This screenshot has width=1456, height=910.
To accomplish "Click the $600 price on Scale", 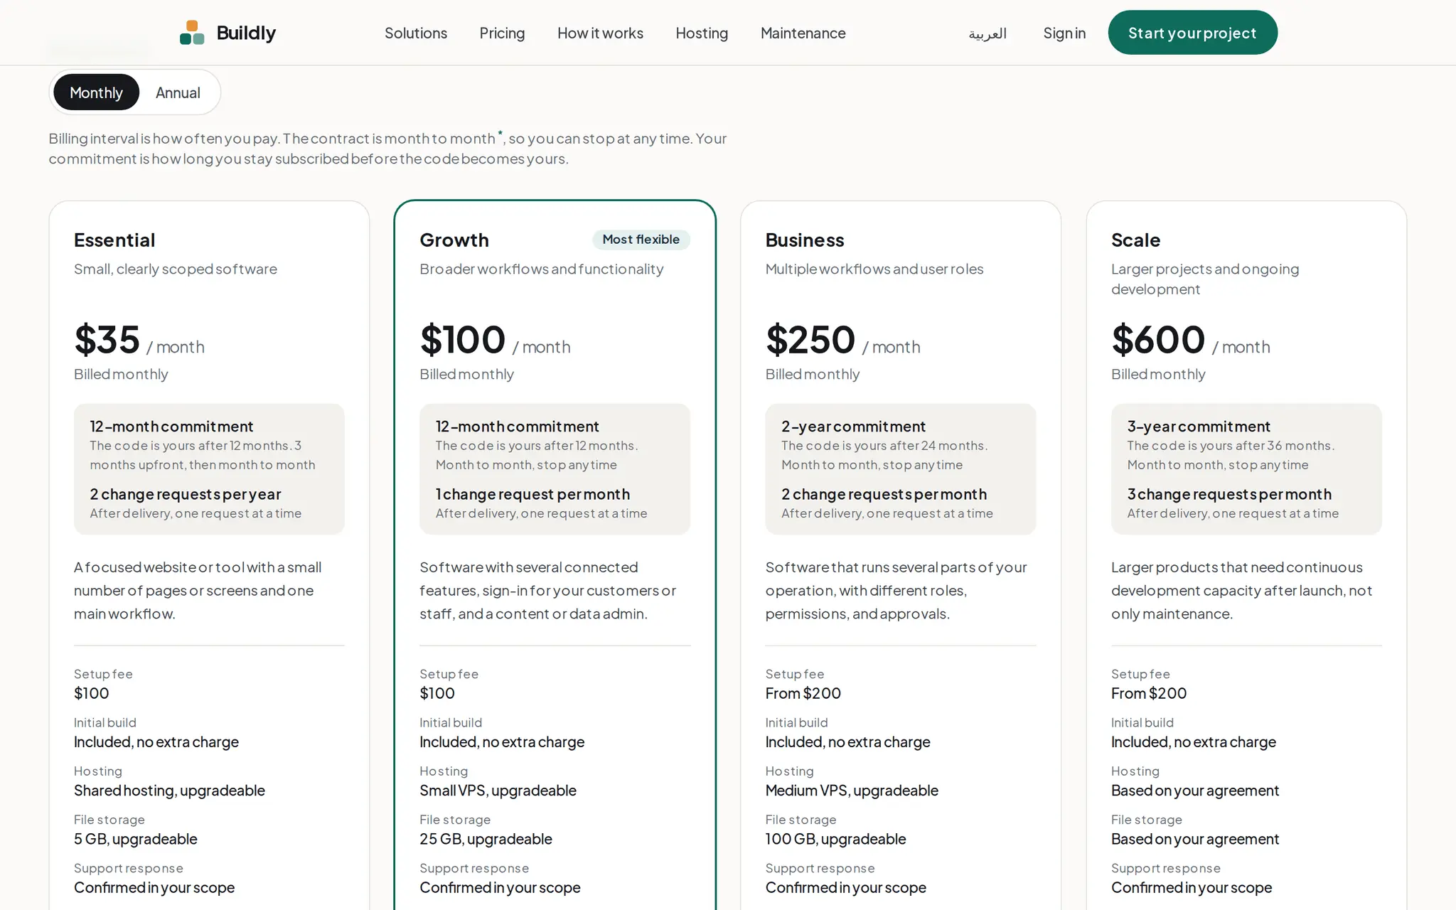I will 1158,340.
